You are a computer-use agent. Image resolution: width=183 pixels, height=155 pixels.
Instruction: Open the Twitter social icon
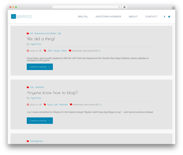[169, 16]
